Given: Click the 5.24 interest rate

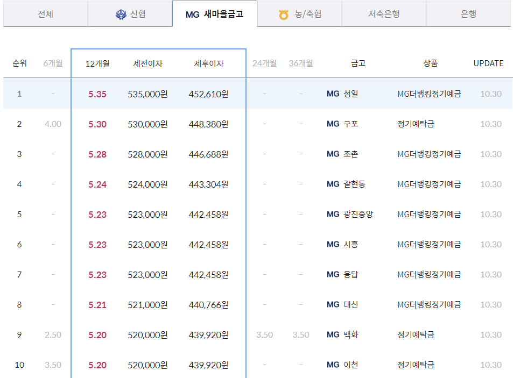Looking at the screenshot, I should pos(97,184).
